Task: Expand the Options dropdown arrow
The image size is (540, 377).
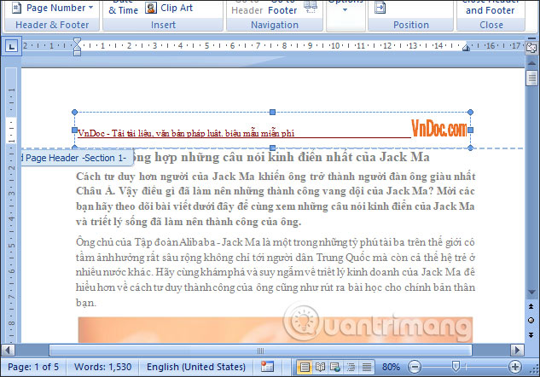Action: [x=345, y=10]
